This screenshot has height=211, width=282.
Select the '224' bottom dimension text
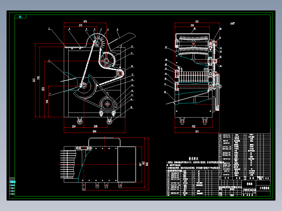point(74,126)
